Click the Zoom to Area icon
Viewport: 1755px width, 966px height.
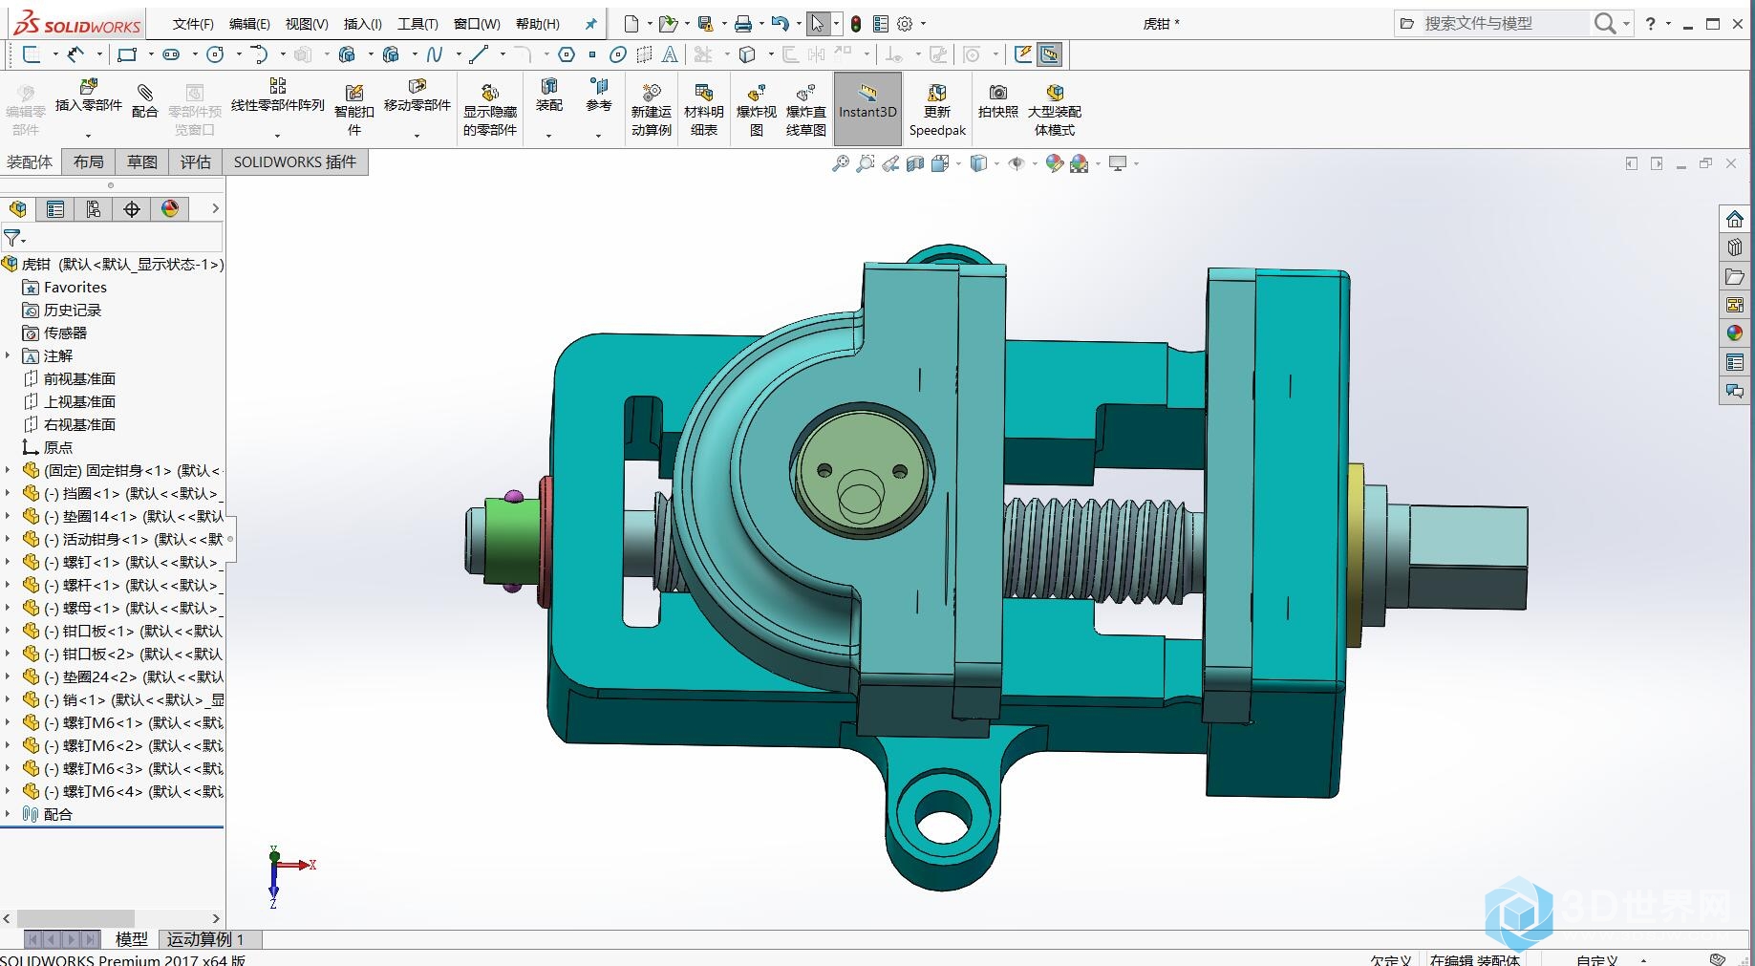(865, 163)
